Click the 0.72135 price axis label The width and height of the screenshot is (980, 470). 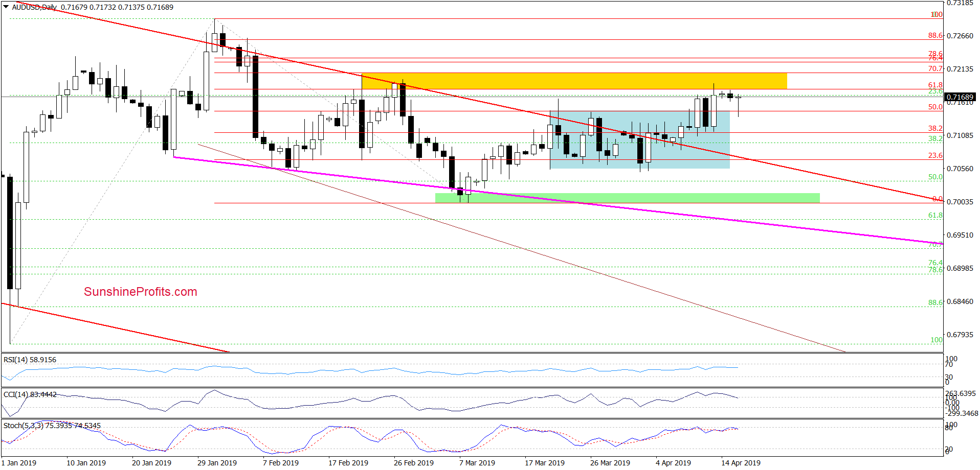click(960, 69)
